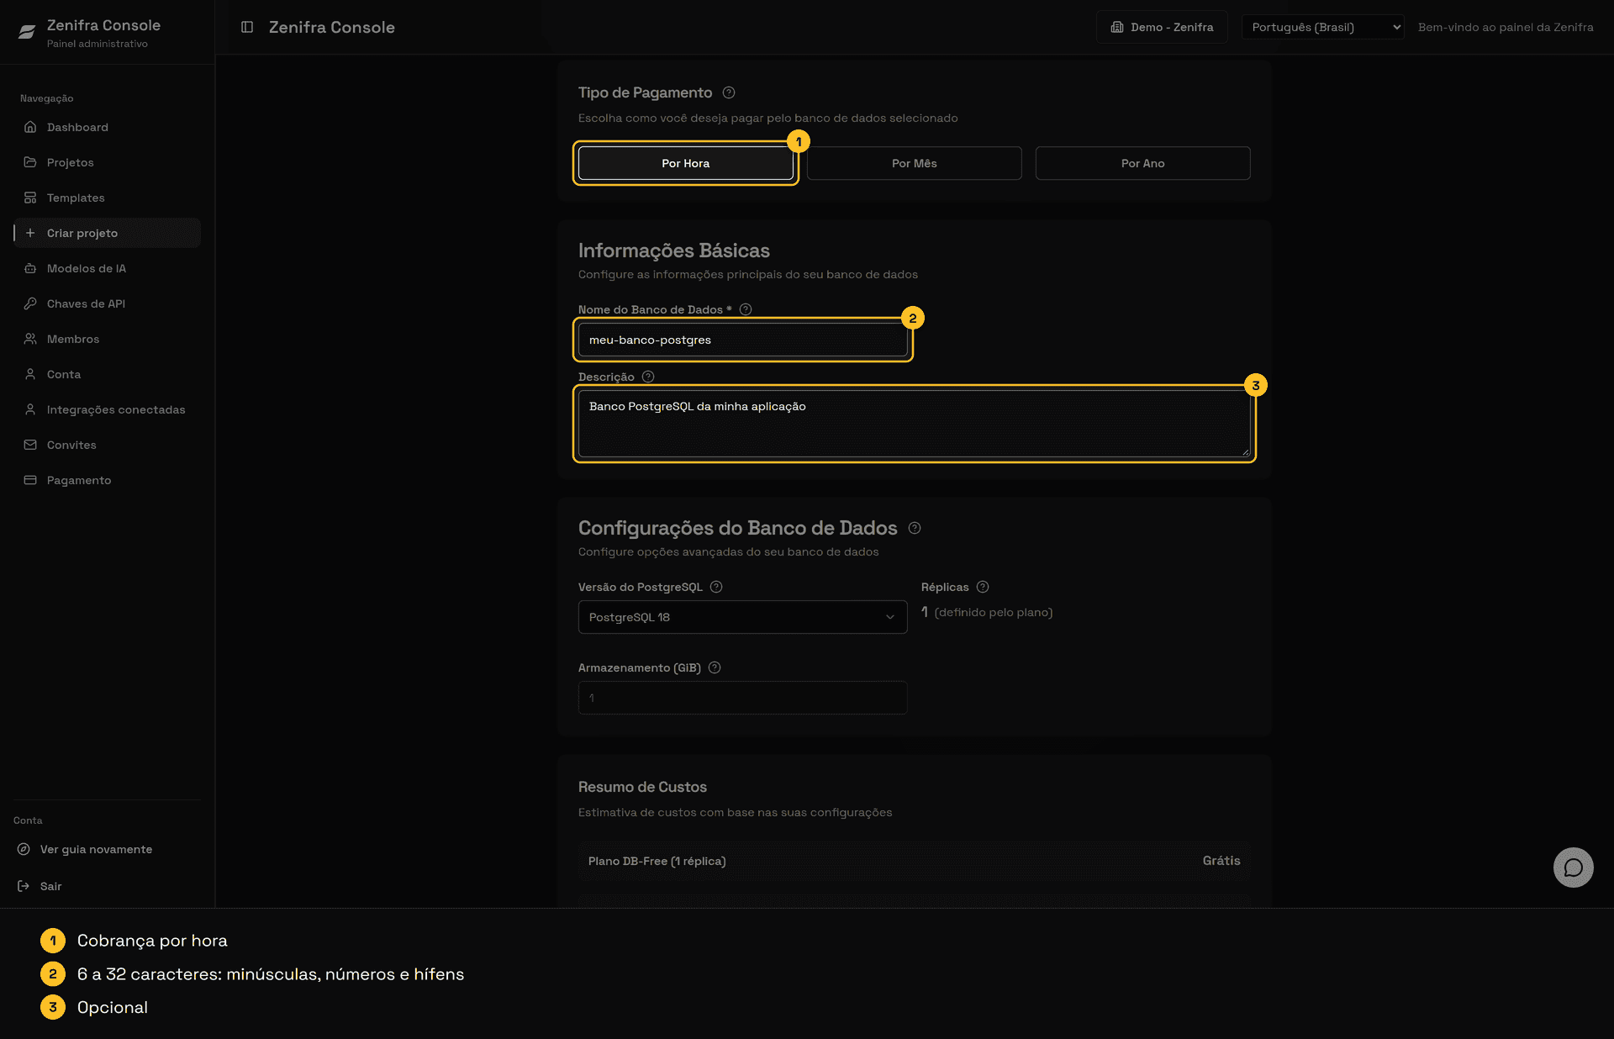
Task: Open the chat support bubble
Action: pyautogui.click(x=1573, y=868)
